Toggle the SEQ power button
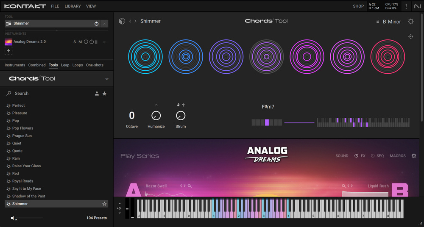Screen dimensions: 424x227 [373, 156]
